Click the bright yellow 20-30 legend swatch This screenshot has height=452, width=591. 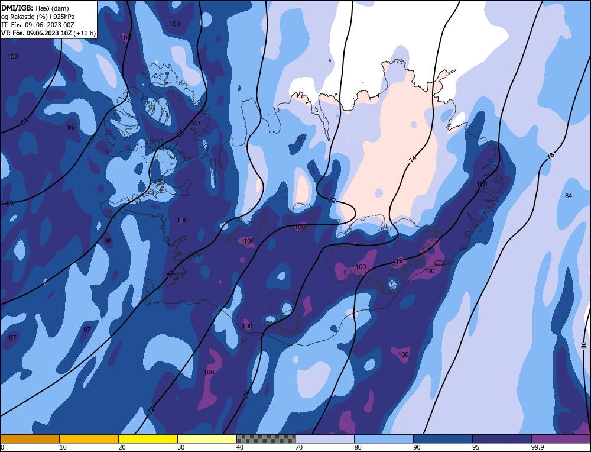(x=148, y=438)
